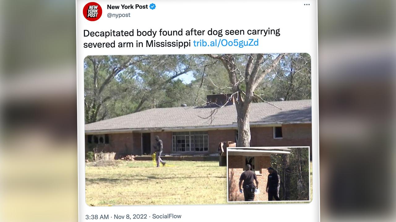Click the 3:38 AM timestamp
This screenshot has height=222, width=396.
pyautogui.click(x=97, y=217)
